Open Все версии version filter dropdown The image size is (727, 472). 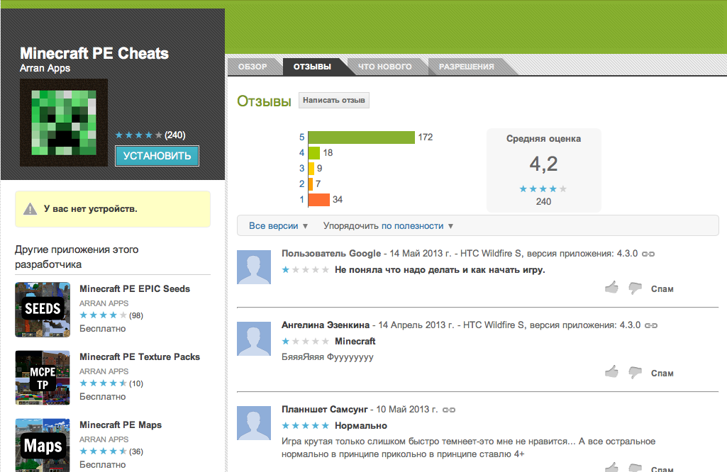click(278, 226)
